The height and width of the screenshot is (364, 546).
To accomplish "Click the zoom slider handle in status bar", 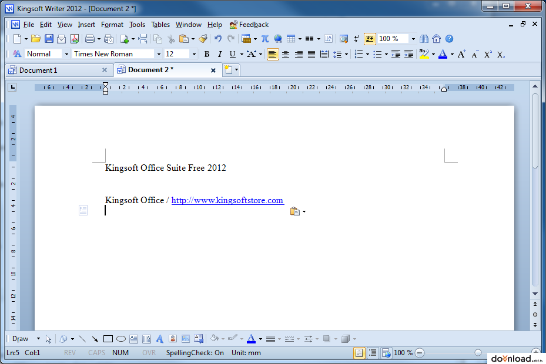I will (x=478, y=353).
